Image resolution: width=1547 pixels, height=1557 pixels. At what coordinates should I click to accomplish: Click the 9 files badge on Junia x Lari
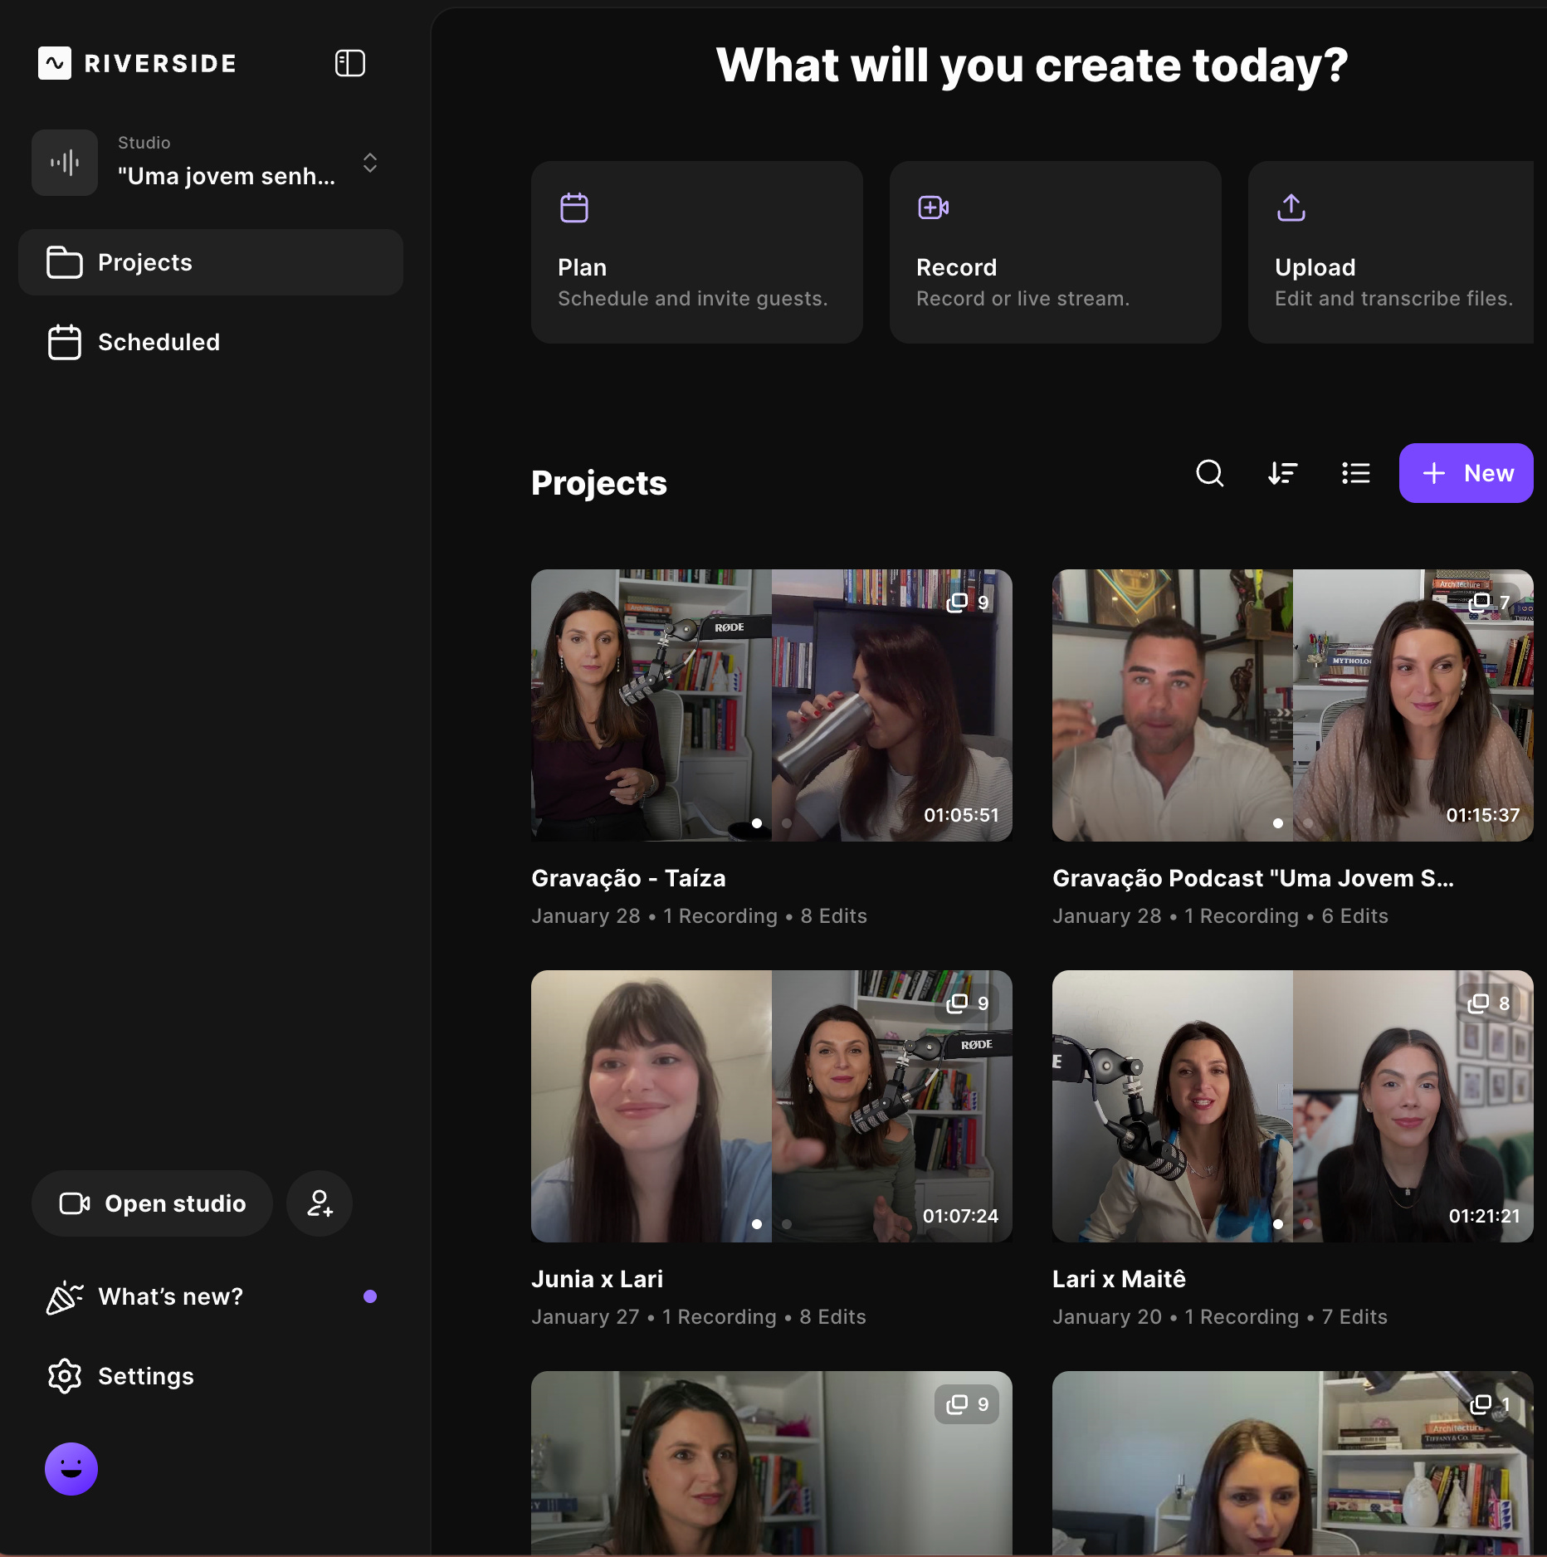click(968, 1003)
